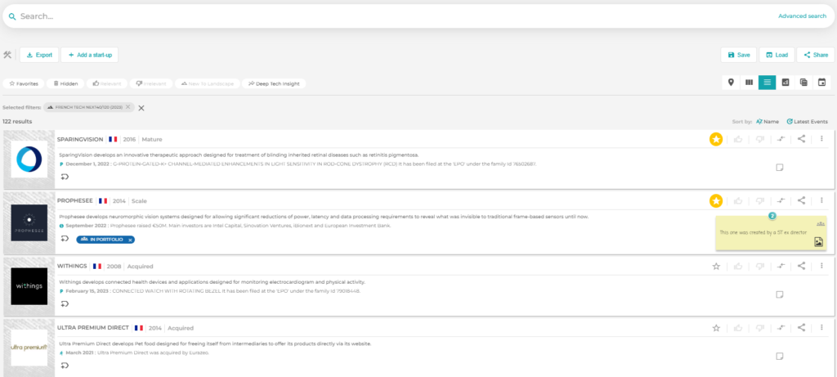This screenshot has width=837, height=377.
Task: Open the chart analytics view
Action: click(786, 83)
